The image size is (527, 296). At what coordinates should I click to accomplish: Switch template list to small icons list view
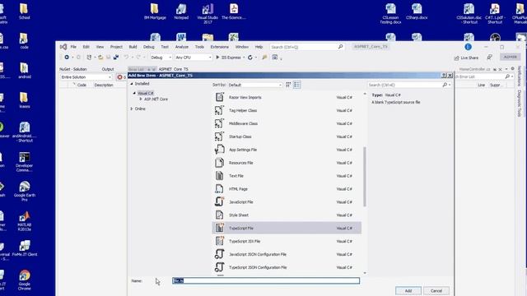point(296,85)
